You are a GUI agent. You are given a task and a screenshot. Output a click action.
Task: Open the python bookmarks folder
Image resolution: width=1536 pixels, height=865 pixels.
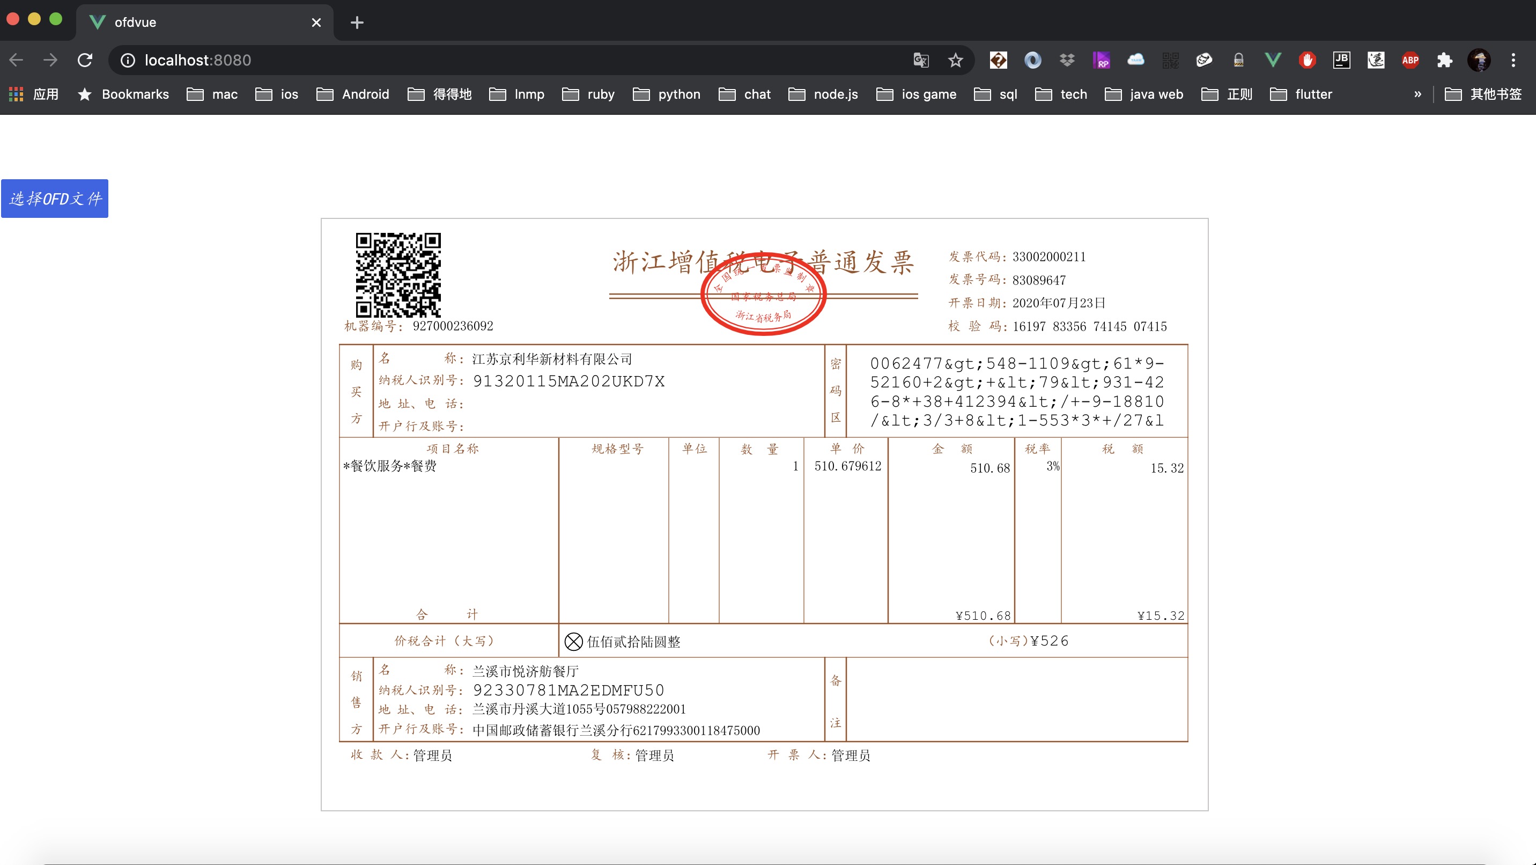pos(667,94)
